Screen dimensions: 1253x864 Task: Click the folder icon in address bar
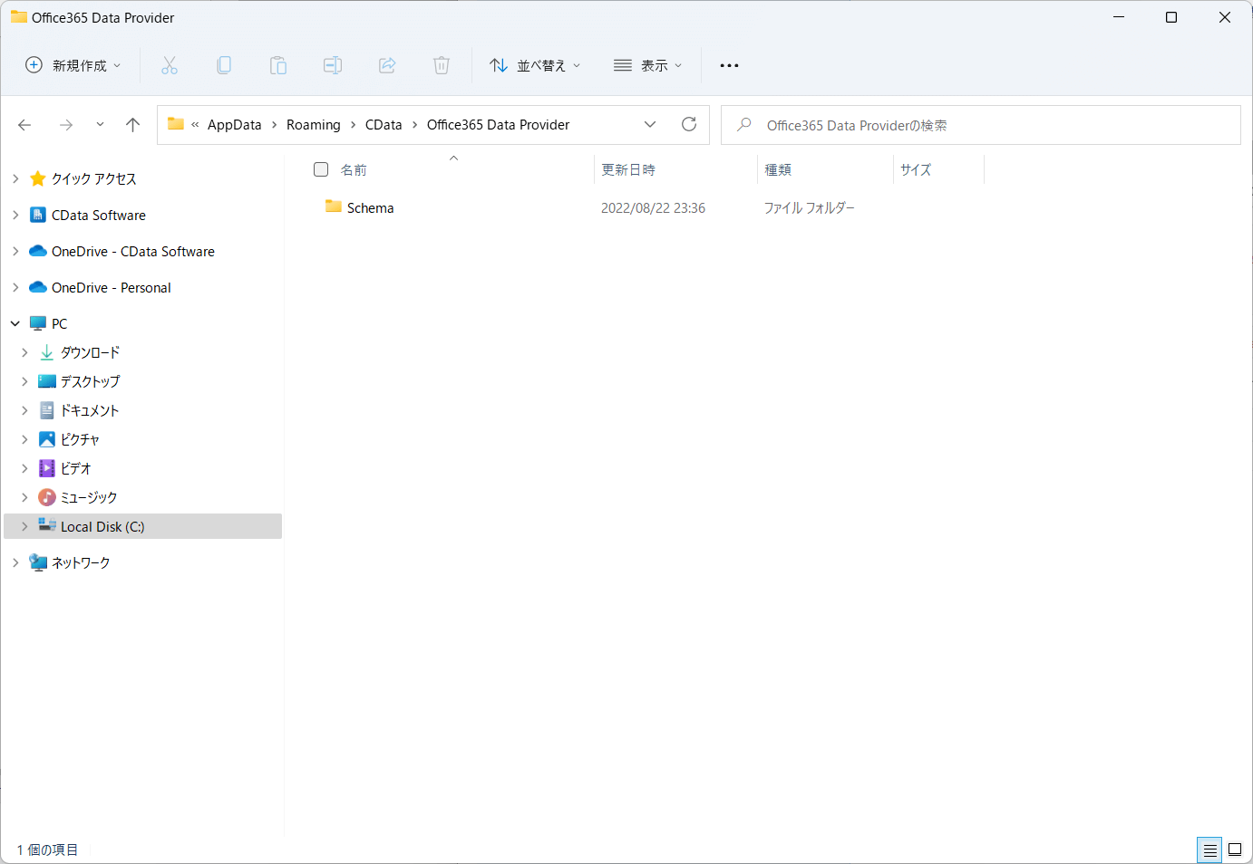[x=176, y=124]
